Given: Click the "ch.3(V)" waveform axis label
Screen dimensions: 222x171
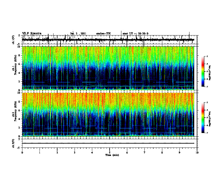Looking at the screenshot, I should point(13,143).
